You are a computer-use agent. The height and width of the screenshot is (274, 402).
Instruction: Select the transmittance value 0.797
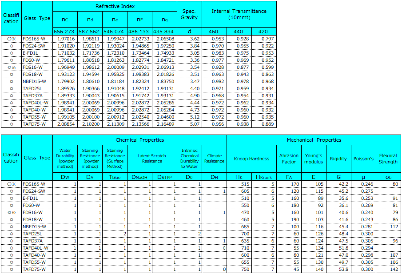click(x=268, y=39)
